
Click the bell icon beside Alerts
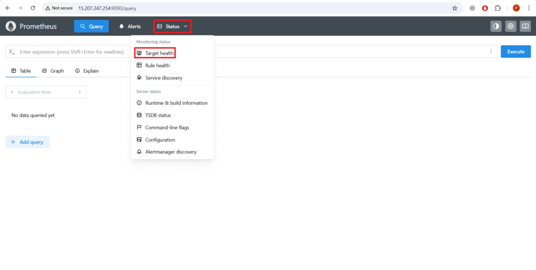point(121,26)
